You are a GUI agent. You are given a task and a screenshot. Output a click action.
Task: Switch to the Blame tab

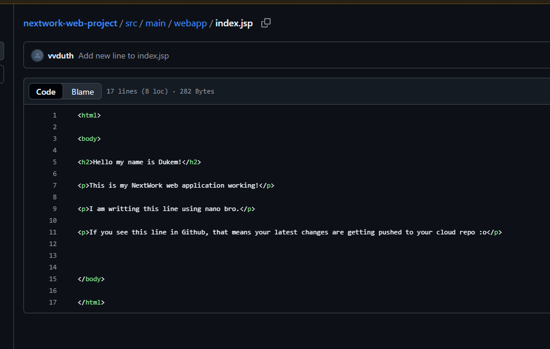tap(82, 91)
